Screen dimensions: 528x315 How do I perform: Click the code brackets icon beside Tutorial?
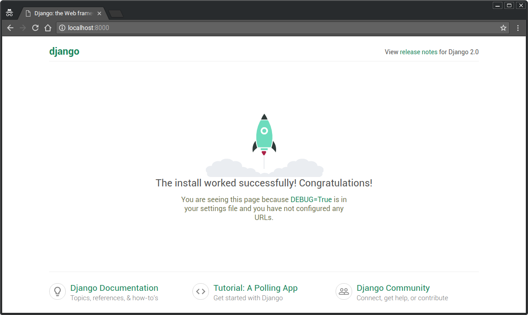coord(200,291)
